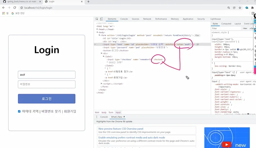Viewport: 256px width, 148px height.
Task: Open the Google 보안 진단 bookmark
Action: (18, 13)
